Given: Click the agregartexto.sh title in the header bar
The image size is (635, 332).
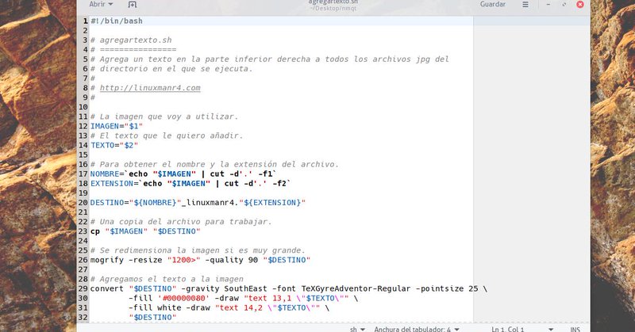Looking at the screenshot, I should (333, 2).
